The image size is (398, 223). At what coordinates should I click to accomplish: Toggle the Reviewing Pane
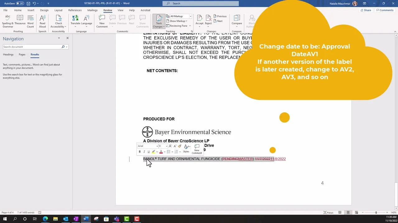point(177,26)
